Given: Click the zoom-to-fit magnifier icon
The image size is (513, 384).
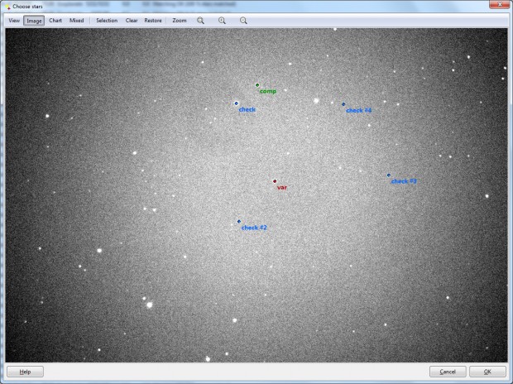Looking at the screenshot, I should pyautogui.click(x=200, y=21).
